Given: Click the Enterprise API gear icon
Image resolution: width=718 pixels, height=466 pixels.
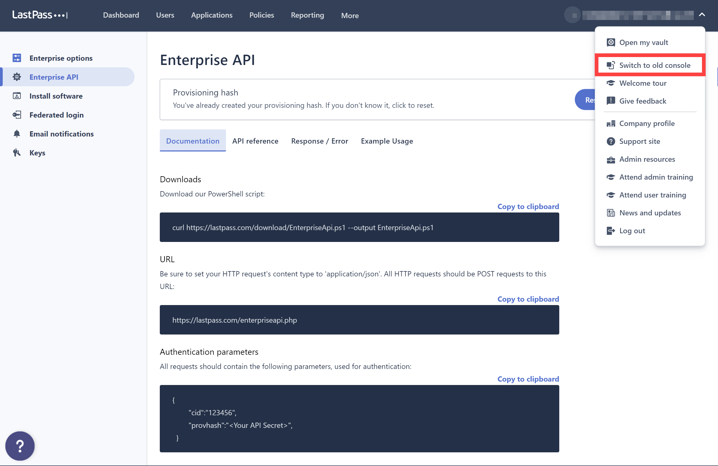Looking at the screenshot, I should pos(17,77).
